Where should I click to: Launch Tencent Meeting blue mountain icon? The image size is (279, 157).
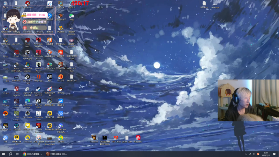tap(61, 101)
